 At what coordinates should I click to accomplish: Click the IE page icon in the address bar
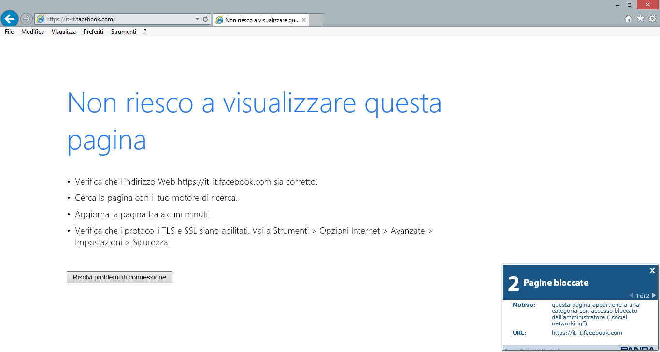pyautogui.click(x=40, y=19)
